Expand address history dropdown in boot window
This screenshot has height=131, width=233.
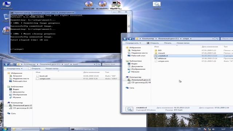(x=95, y=64)
